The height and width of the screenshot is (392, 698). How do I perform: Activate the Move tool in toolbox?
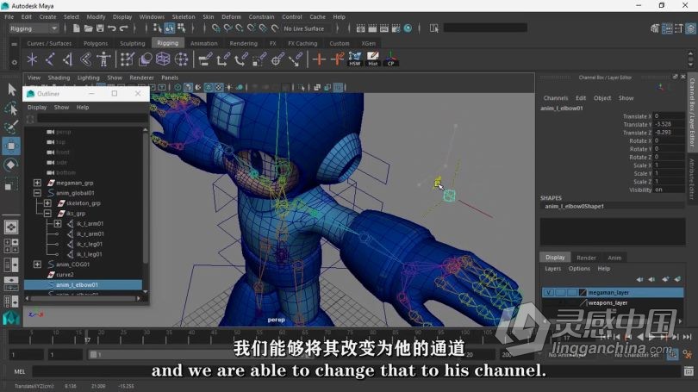pyautogui.click(x=11, y=146)
